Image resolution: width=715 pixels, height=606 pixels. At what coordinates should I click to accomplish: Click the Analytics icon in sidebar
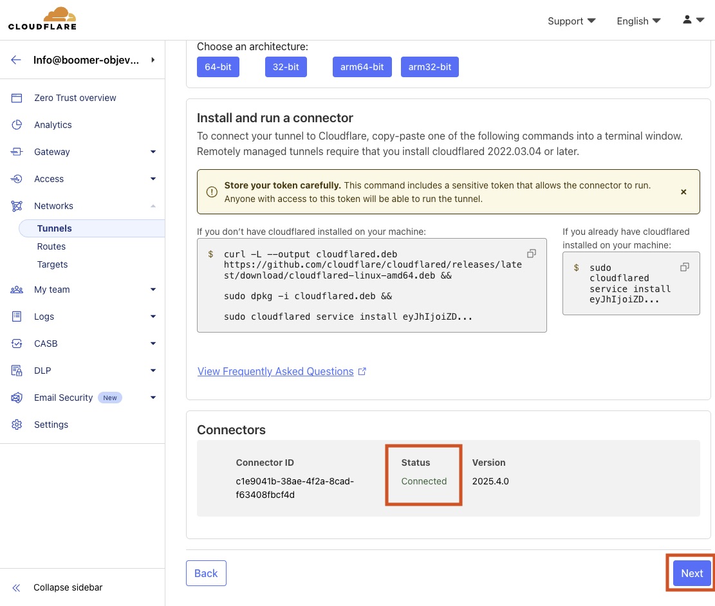[17, 125]
